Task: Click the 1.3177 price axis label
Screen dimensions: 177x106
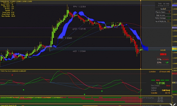Action: [175, 69]
